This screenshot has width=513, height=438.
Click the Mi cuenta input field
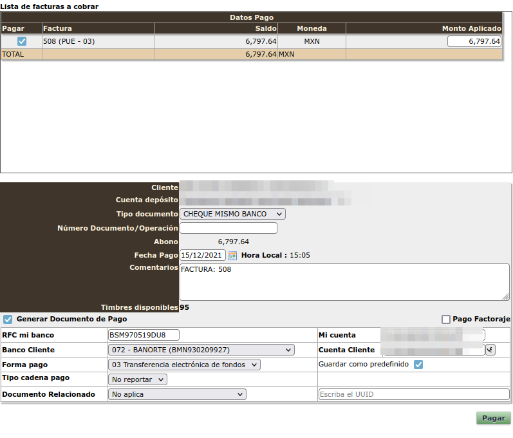tap(433, 335)
